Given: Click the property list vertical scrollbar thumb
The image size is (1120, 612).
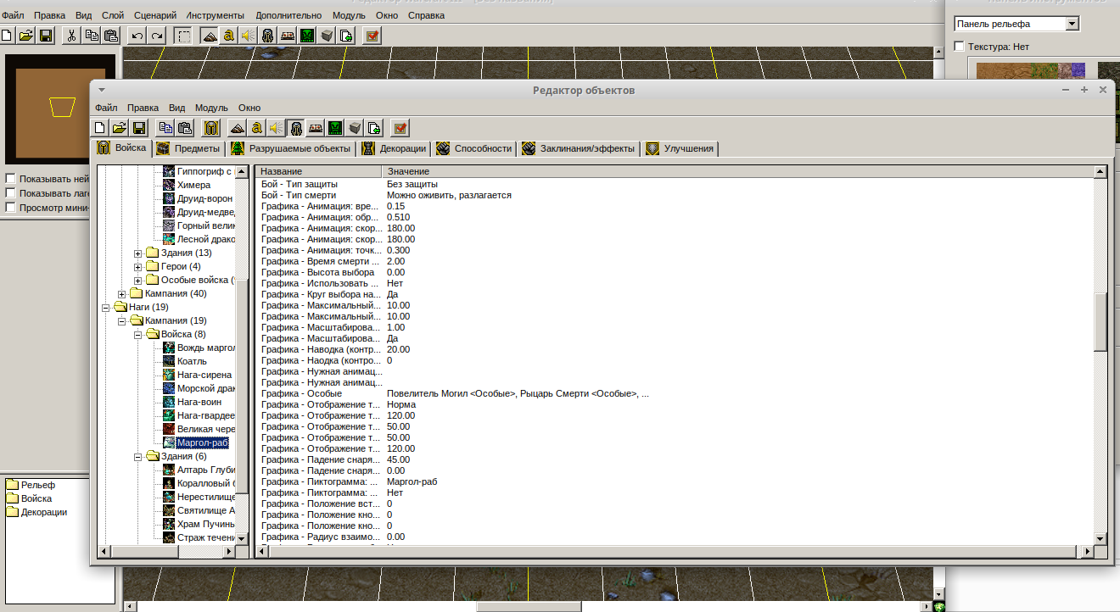Looking at the screenshot, I should [x=1100, y=322].
